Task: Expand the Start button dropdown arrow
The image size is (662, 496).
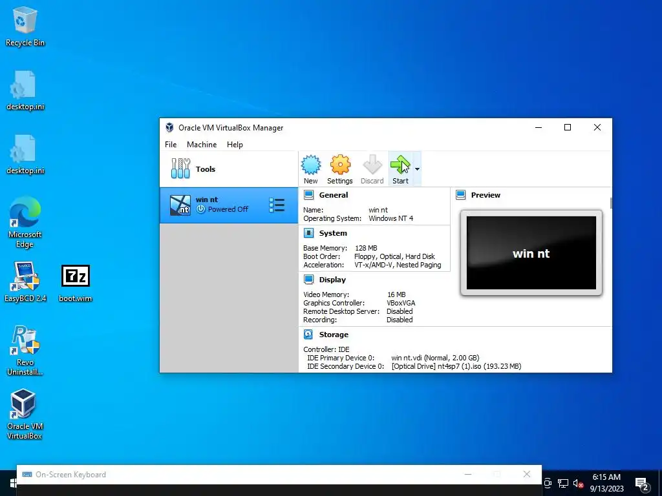Action: click(417, 169)
